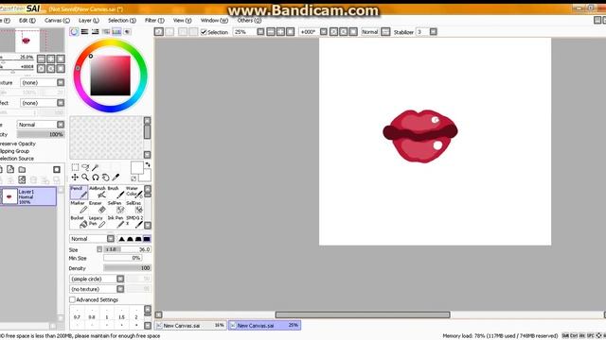Image resolution: width=606 pixels, height=340 pixels.
Task: Select the rotate view tool
Action: click(96, 178)
